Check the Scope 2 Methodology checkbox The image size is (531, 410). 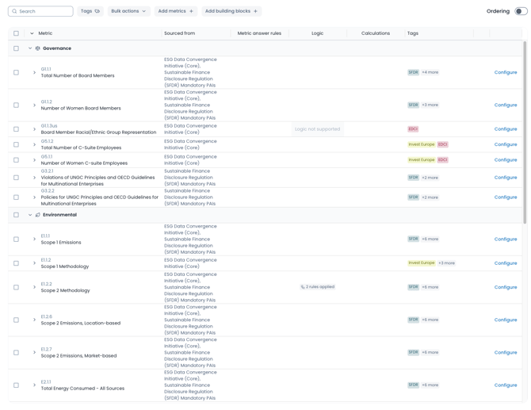point(16,287)
